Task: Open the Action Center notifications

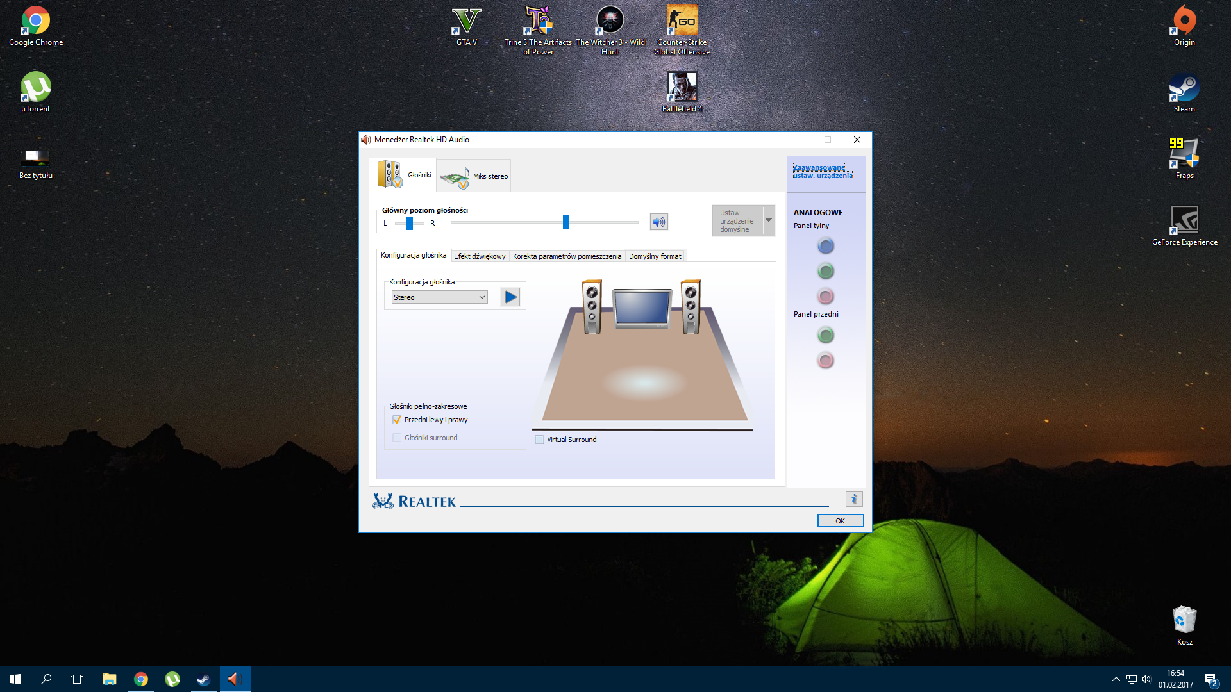Action: click(x=1210, y=679)
